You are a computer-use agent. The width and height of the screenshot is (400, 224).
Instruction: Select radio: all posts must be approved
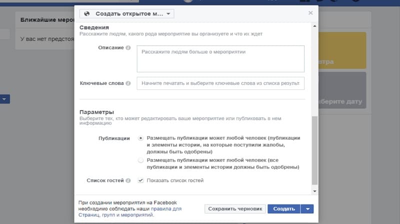pyautogui.click(x=140, y=160)
